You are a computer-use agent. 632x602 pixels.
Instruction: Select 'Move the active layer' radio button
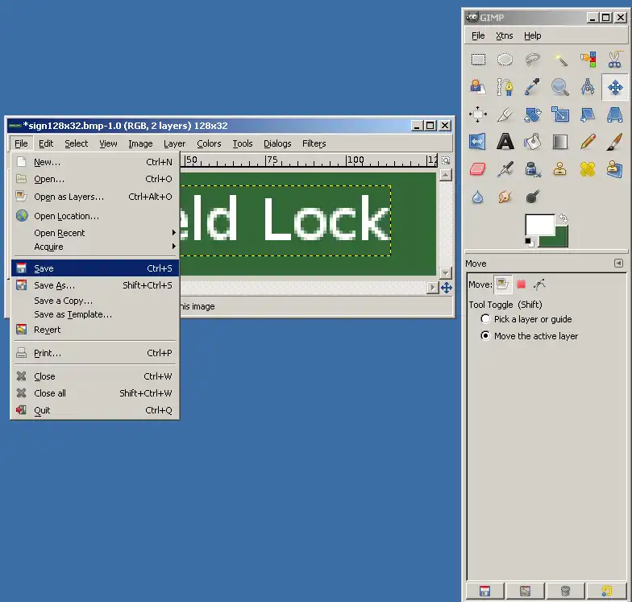(x=485, y=336)
